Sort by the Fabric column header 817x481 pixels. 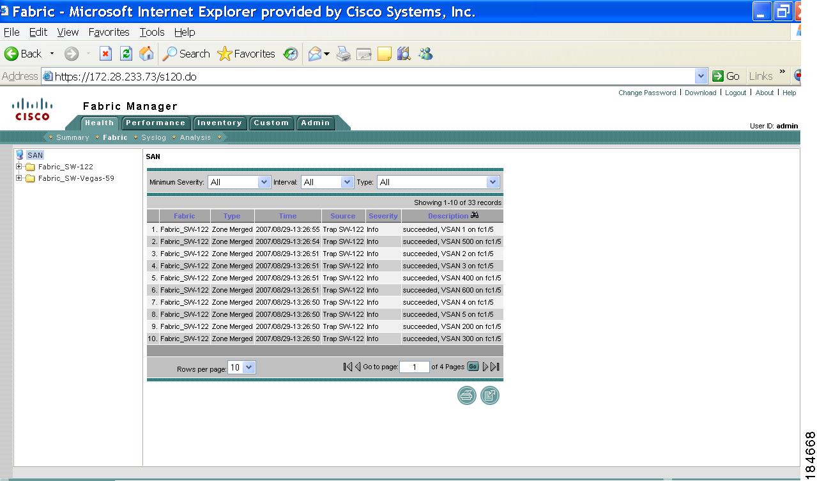(185, 216)
